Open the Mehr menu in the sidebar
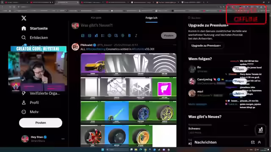The image size is (271, 152). [x=30, y=112]
